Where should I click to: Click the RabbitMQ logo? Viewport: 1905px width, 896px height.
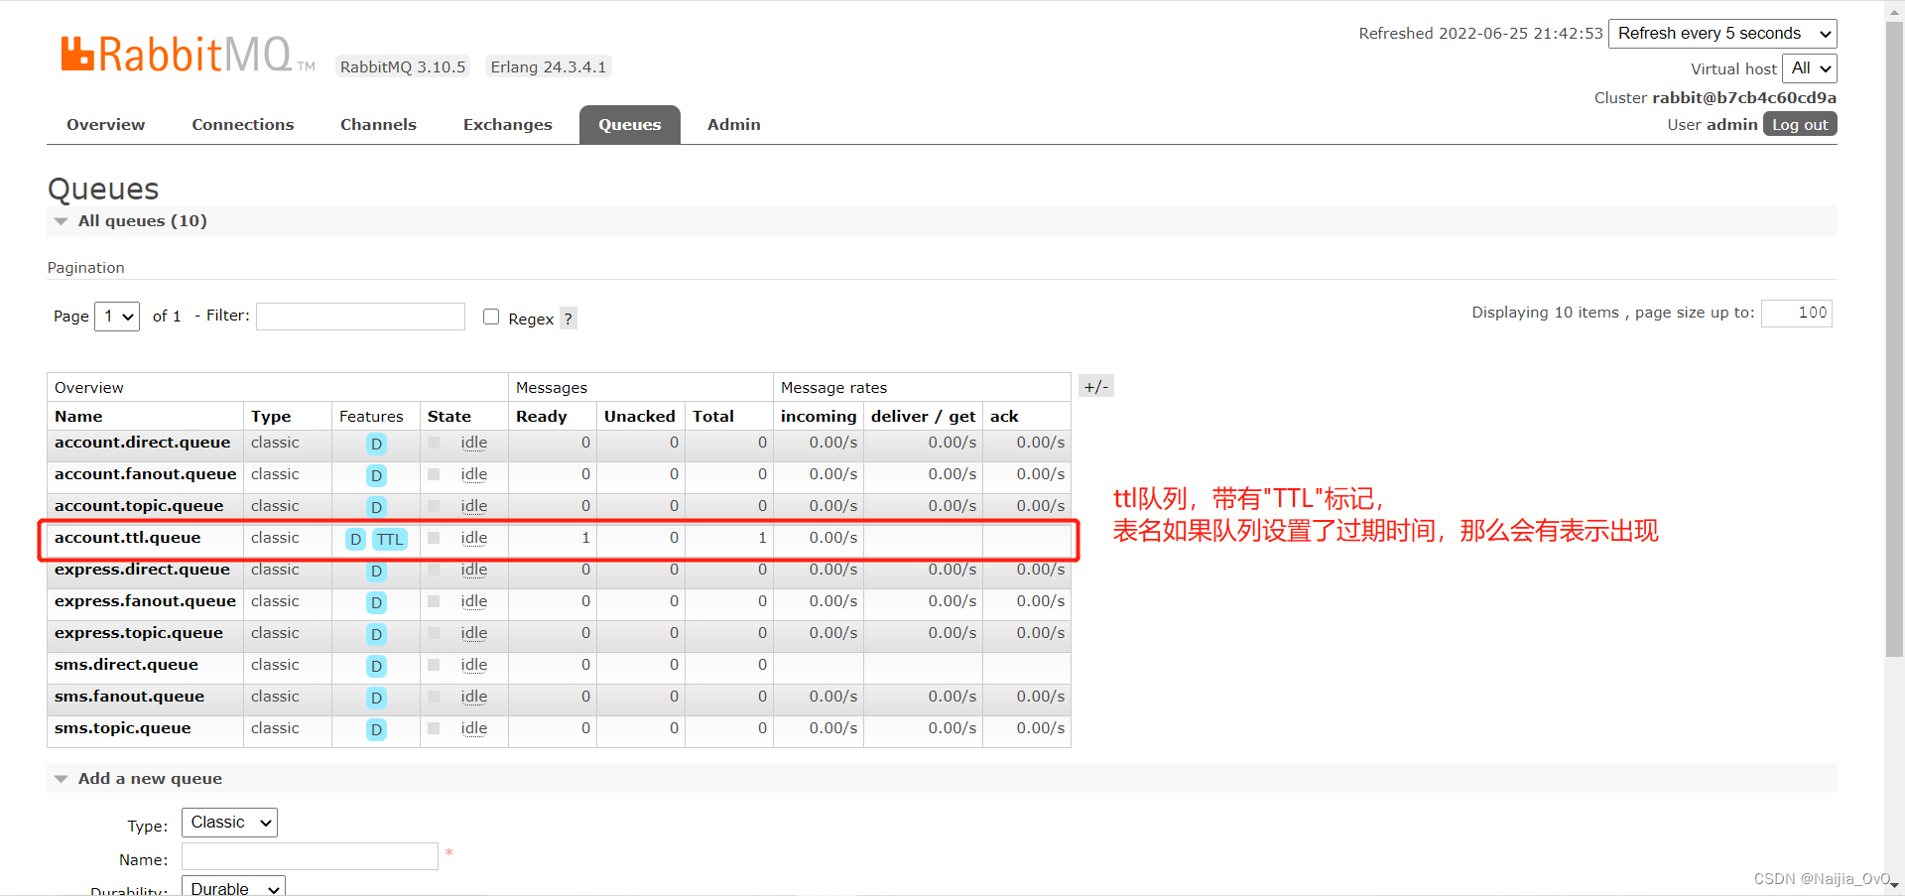point(188,55)
